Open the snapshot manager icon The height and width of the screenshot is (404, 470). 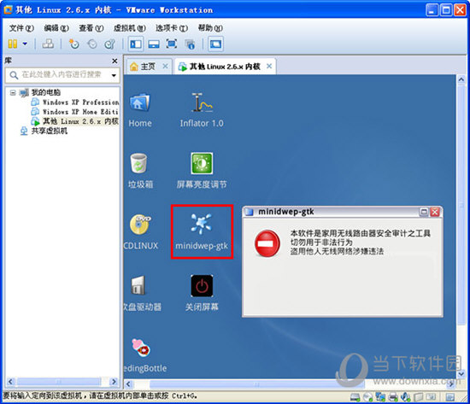tap(109, 44)
